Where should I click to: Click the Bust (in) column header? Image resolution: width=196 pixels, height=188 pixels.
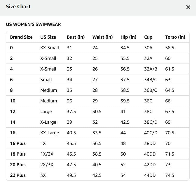coord(76,37)
